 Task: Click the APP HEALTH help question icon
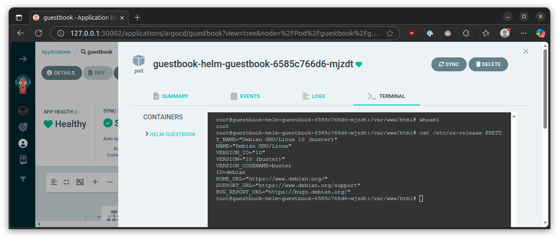(x=76, y=112)
